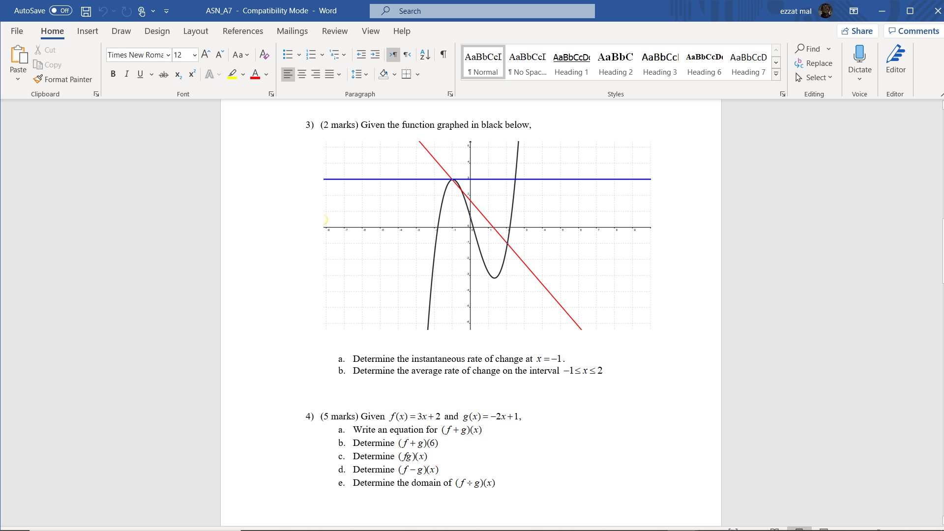Open the font name dropdown
This screenshot has height=531, width=944.
click(x=168, y=55)
